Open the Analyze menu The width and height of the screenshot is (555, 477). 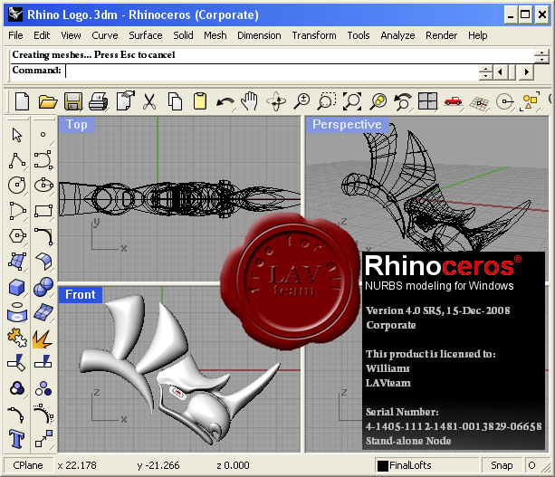click(397, 35)
